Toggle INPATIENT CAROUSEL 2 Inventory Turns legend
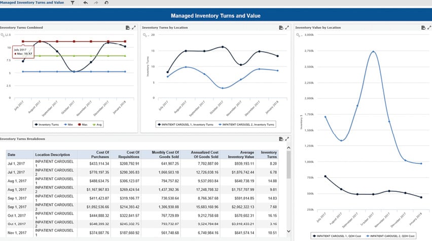The height and width of the screenshot is (241, 432). (246, 124)
